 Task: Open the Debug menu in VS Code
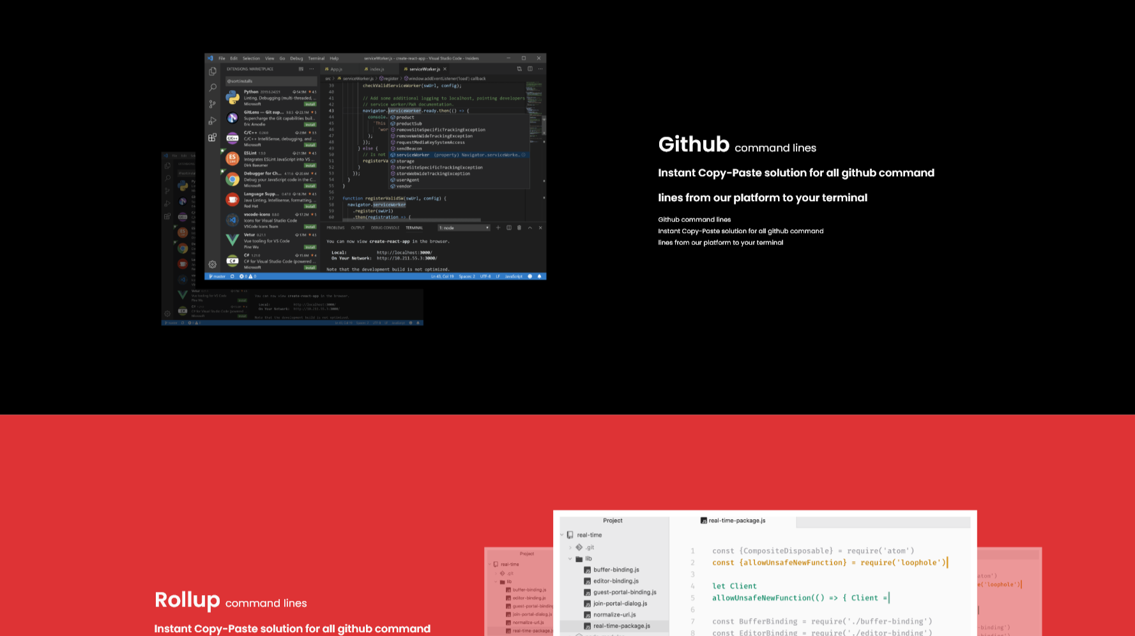pyautogui.click(x=296, y=58)
